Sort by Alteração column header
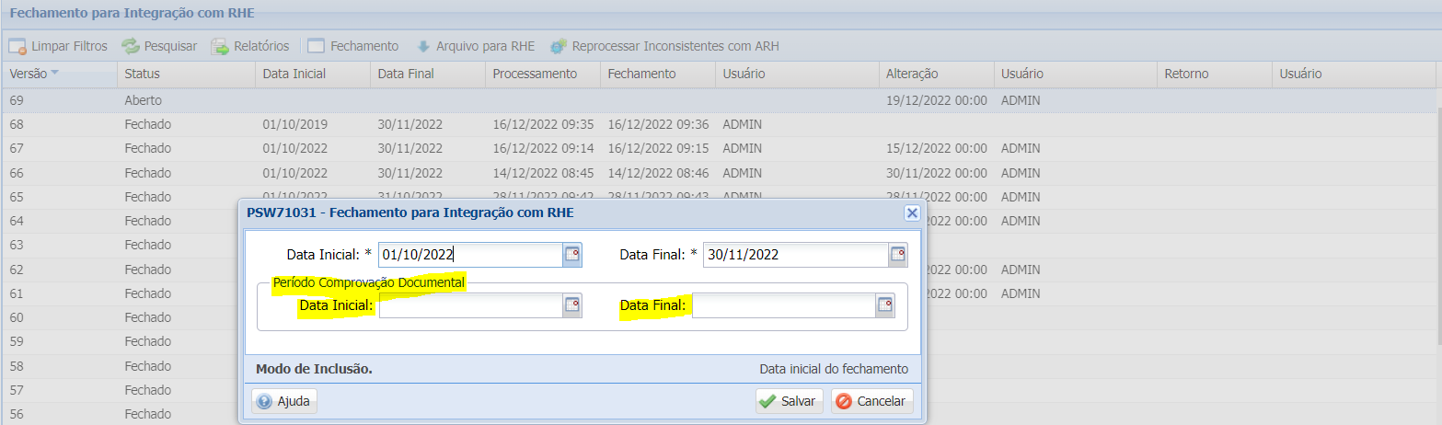 [936, 74]
